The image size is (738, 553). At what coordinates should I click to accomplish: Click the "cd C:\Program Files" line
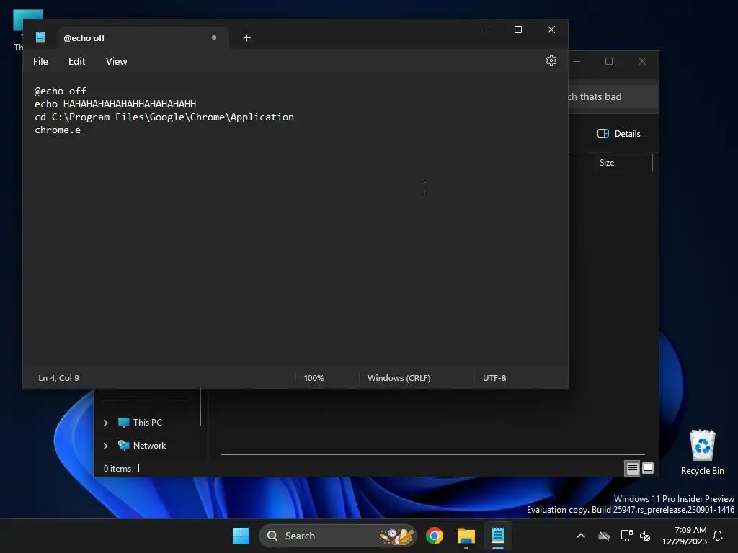coord(164,117)
